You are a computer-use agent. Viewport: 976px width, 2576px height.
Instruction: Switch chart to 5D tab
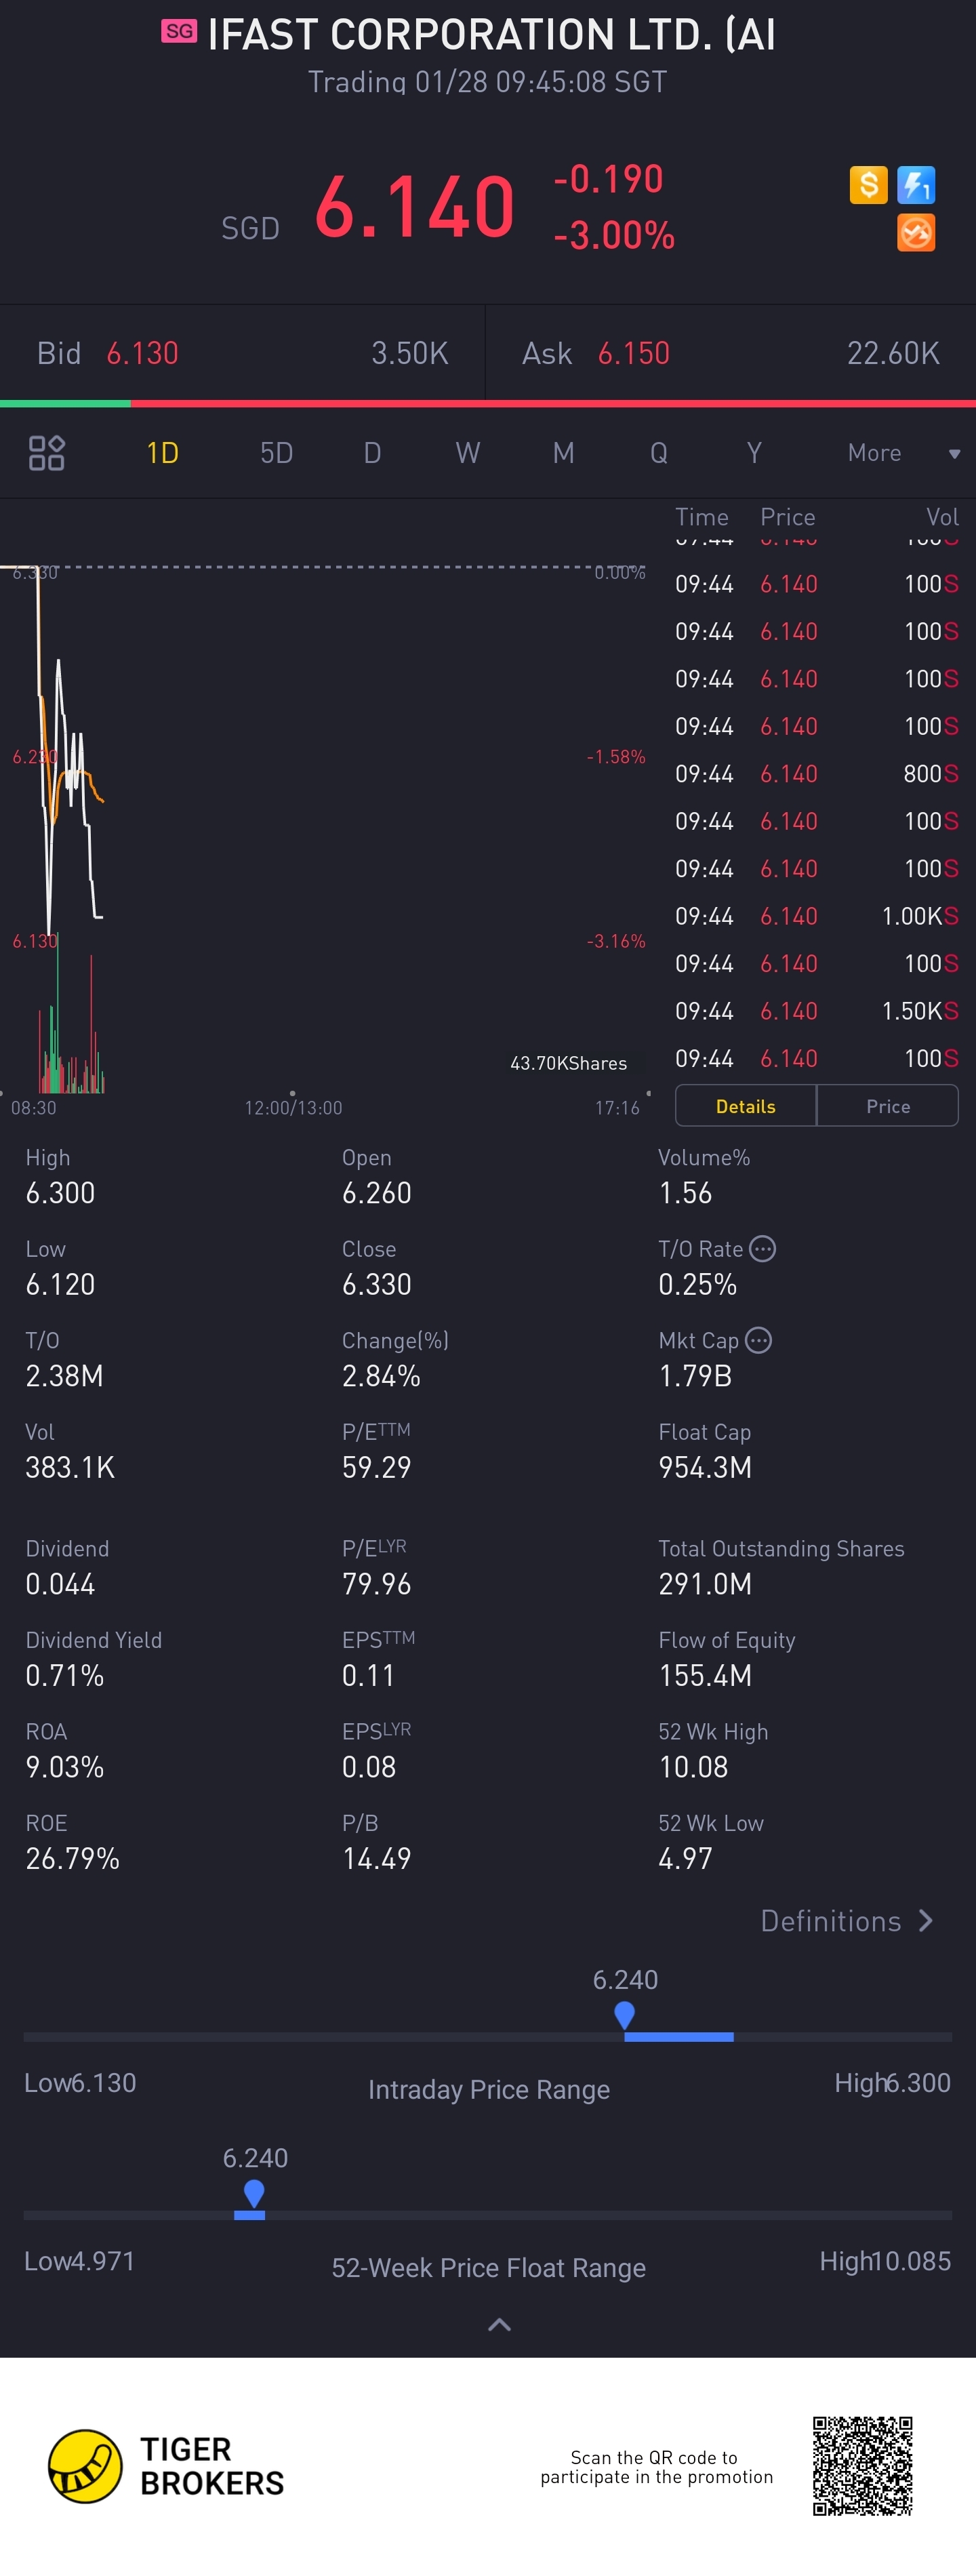[x=276, y=453]
